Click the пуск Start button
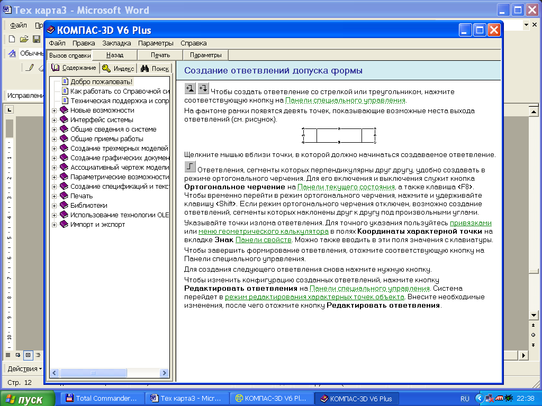542x406 pixels. [28, 399]
